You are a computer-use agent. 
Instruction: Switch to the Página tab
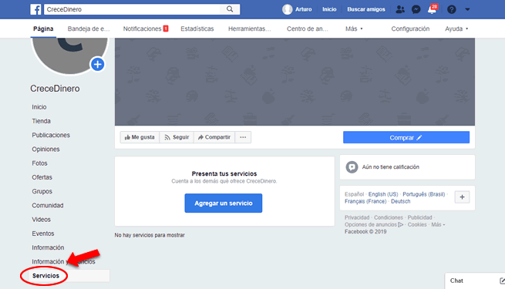(43, 29)
